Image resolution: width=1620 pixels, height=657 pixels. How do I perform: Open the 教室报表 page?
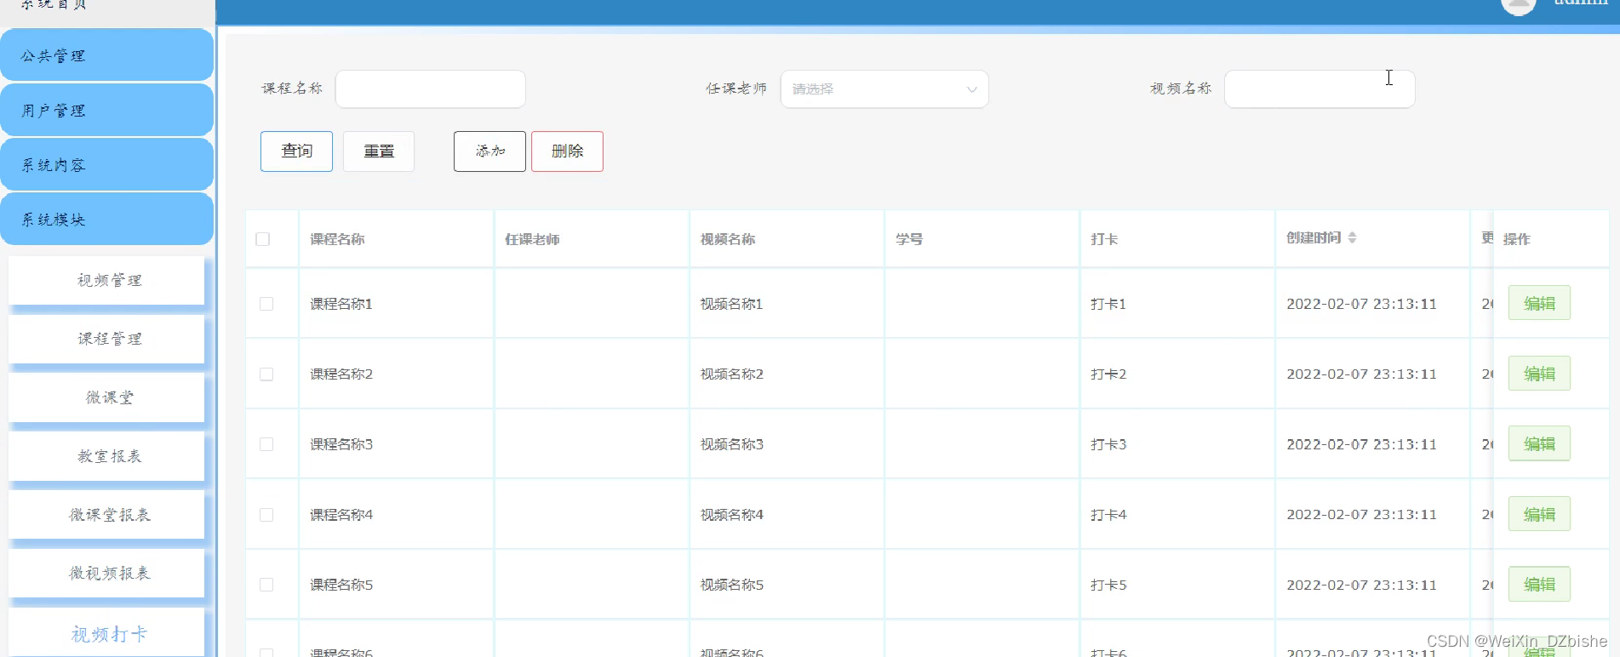pos(106,456)
